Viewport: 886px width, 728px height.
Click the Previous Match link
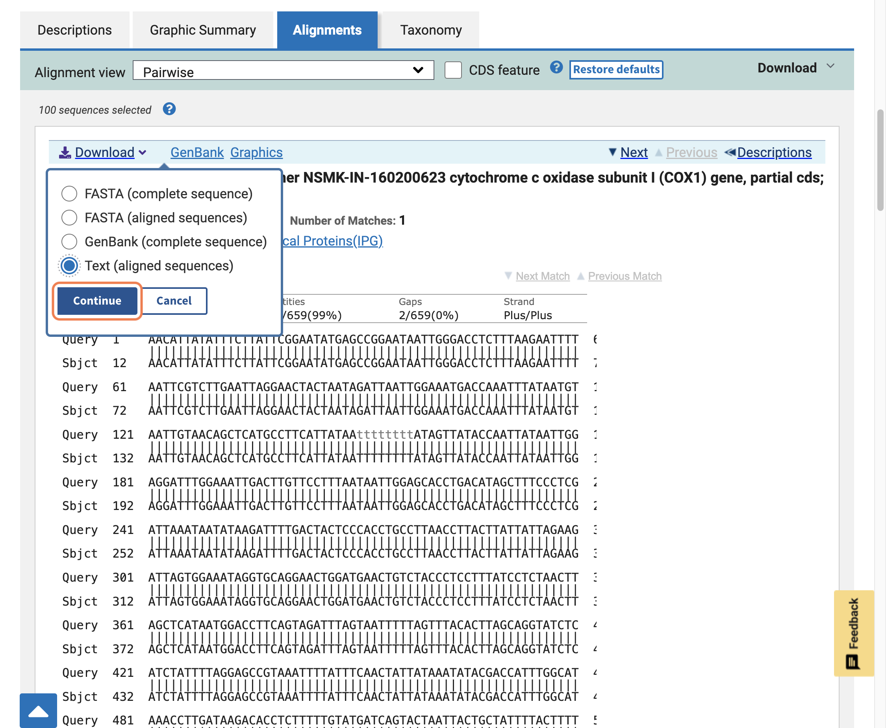pos(625,276)
